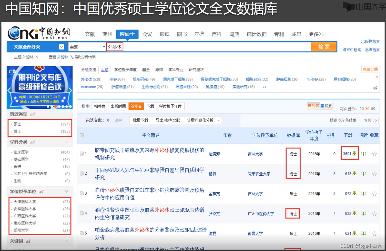Favorite the 孟祥宽 thesis with star

pos(374,194)
